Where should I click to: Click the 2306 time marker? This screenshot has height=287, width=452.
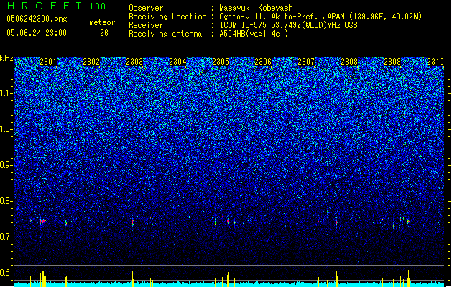click(263, 62)
